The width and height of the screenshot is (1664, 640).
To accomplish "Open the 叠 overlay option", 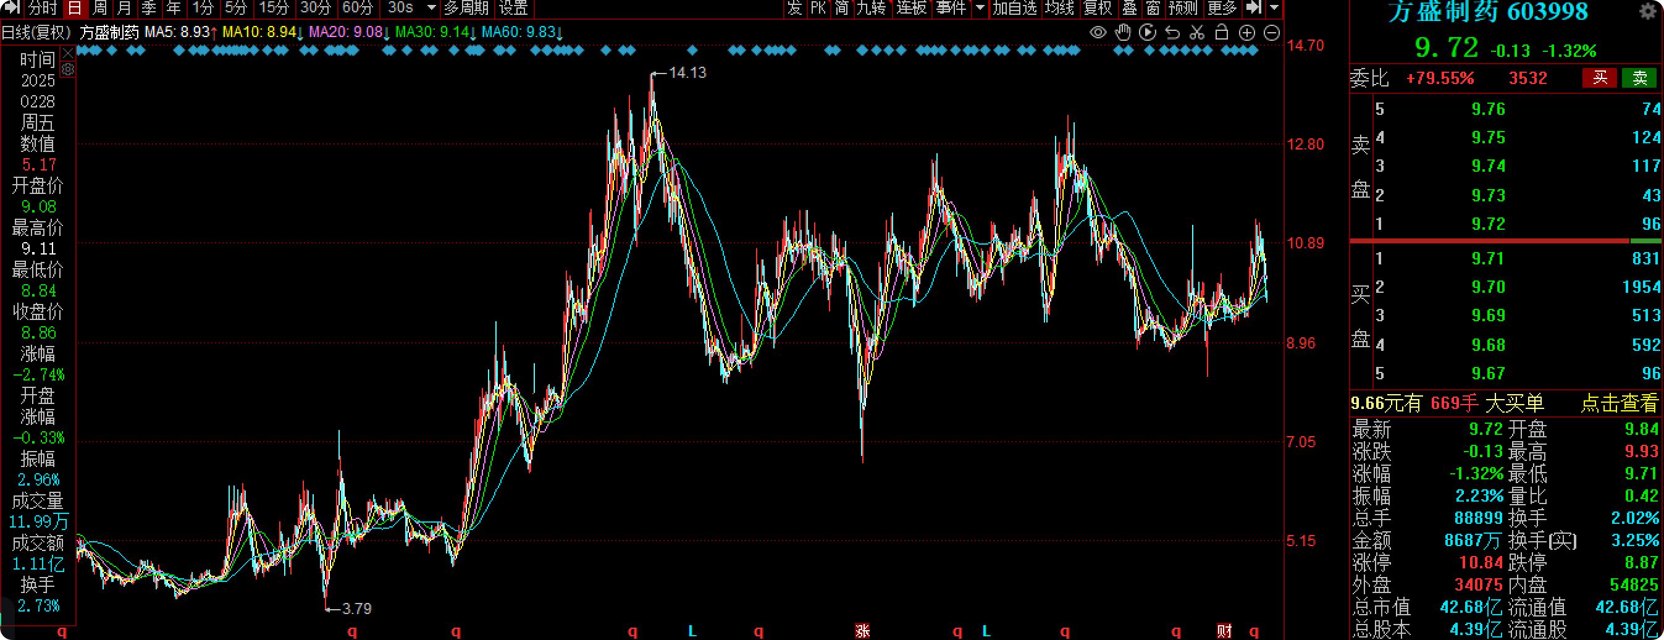I will (1129, 8).
